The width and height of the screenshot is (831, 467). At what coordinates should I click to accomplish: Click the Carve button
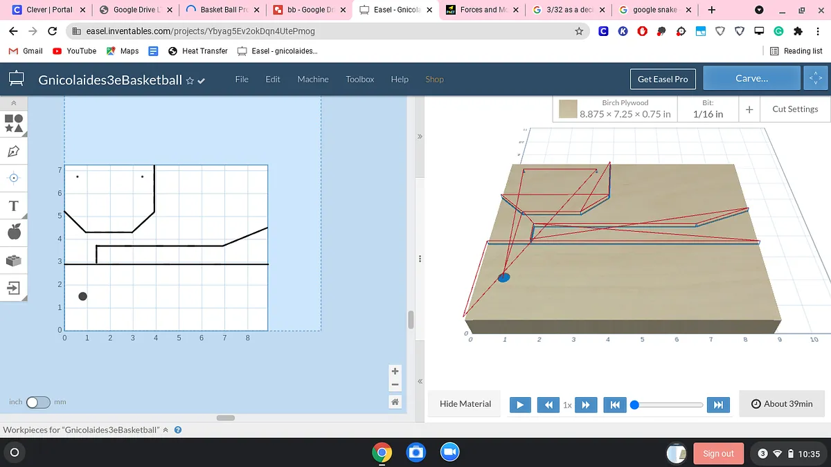tap(751, 79)
